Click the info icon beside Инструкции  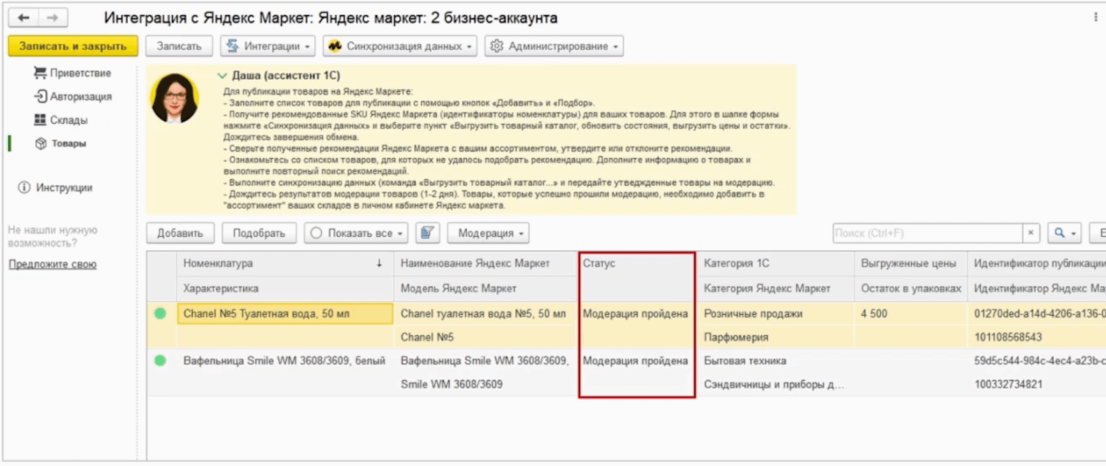click(x=24, y=188)
